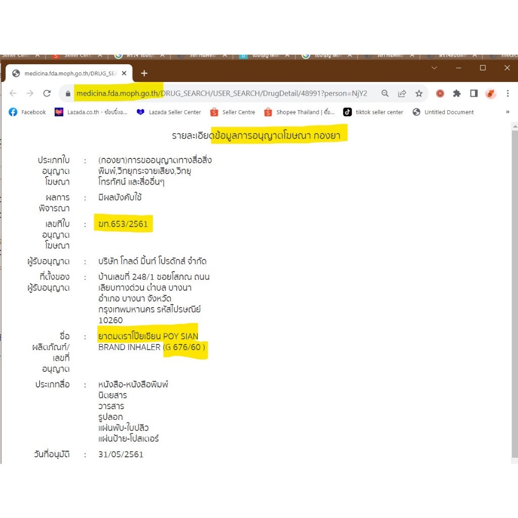Click the zoom magnifier icon in address bar
Screen dimensions: 518x518
pyautogui.click(x=385, y=94)
